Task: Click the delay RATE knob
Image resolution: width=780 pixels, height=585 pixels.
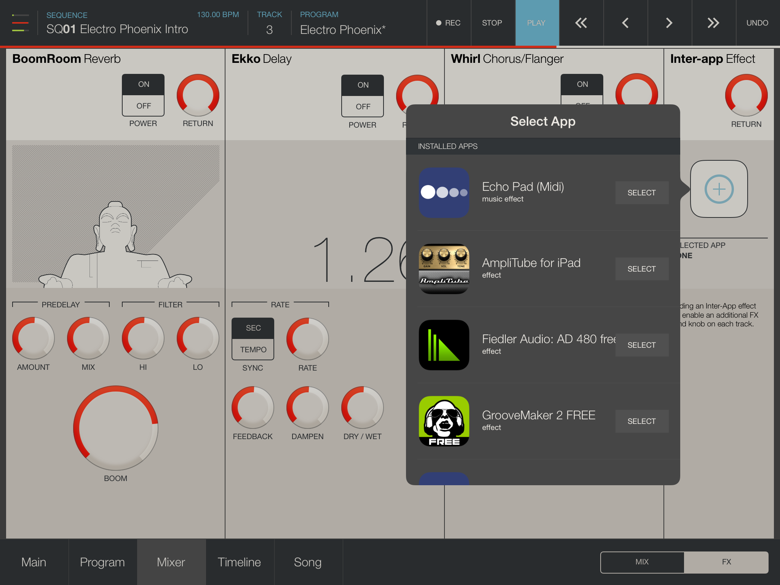Action: coord(308,339)
